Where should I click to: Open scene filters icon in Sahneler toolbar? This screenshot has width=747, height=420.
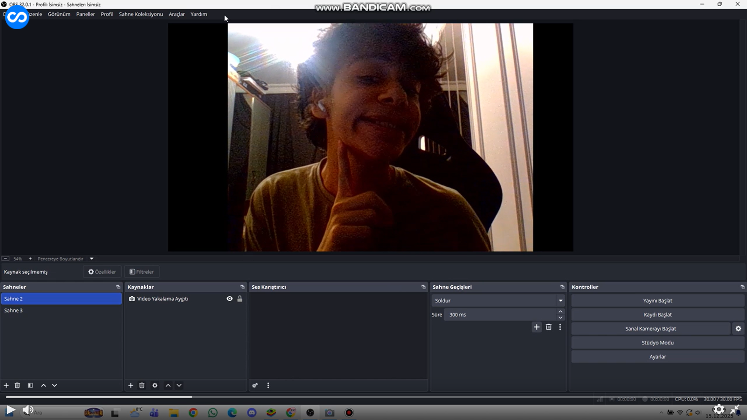pos(30,385)
